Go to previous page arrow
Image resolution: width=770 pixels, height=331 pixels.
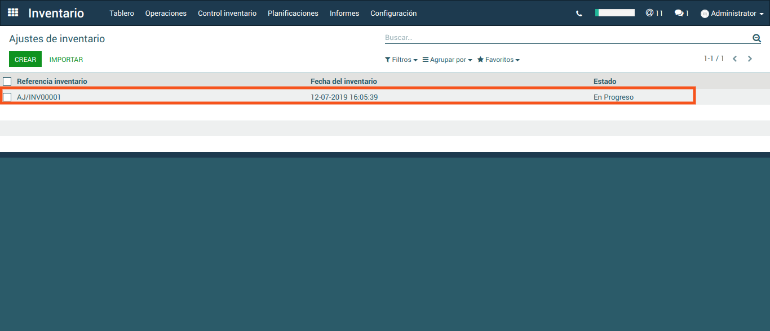[x=734, y=59]
